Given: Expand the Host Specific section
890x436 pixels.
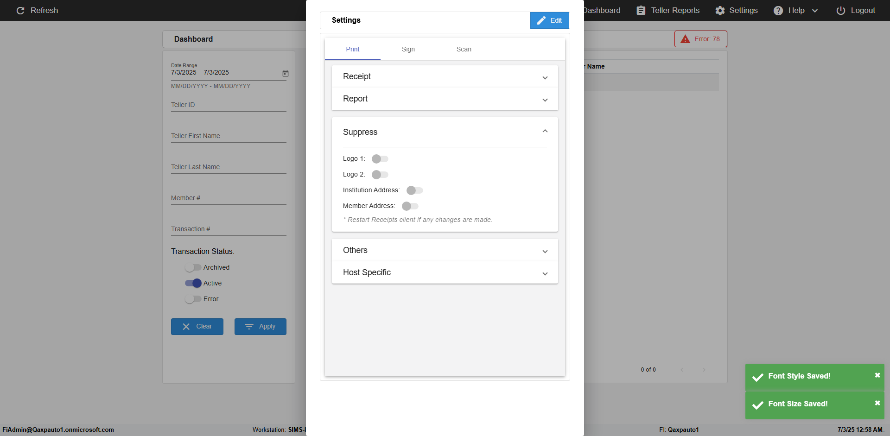Looking at the screenshot, I should (x=445, y=272).
